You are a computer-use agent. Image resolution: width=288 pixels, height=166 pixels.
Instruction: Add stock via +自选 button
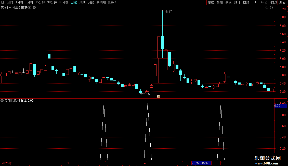[273, 2]
